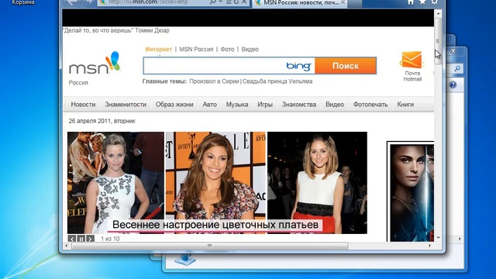Screen dimensions: 496x279
Task: Click the compatibility view icon in the address bar
Action: pyautogui.click(x=229, y=2)
